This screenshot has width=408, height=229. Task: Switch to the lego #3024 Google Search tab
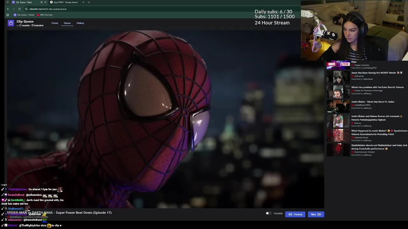click(65, 2)
